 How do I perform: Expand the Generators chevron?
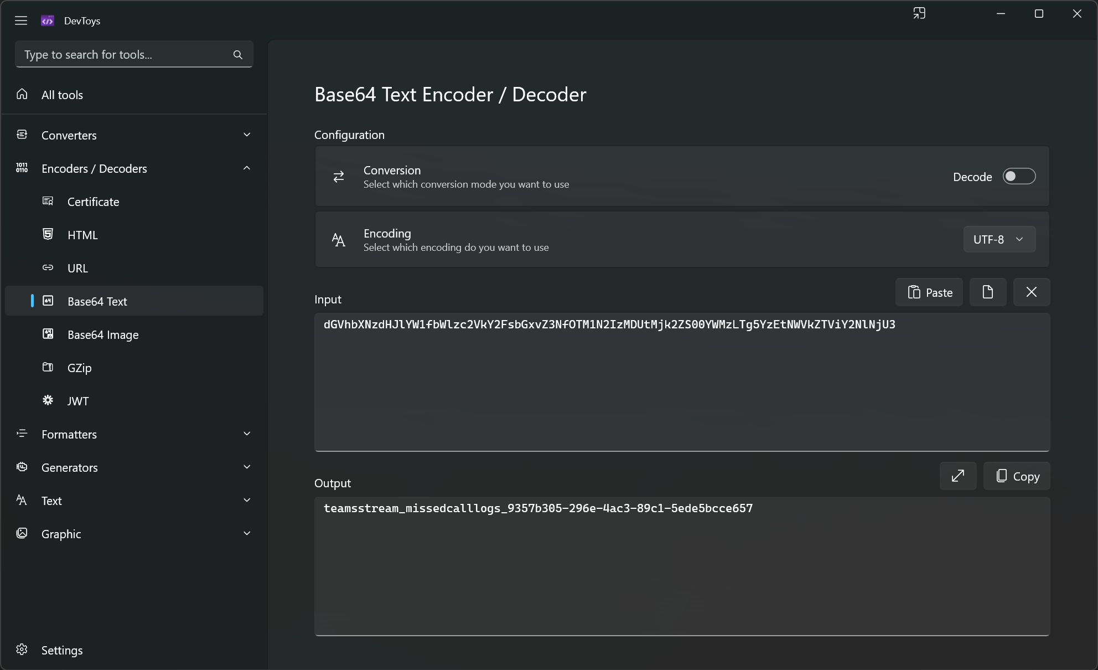[x=247, y=467]
